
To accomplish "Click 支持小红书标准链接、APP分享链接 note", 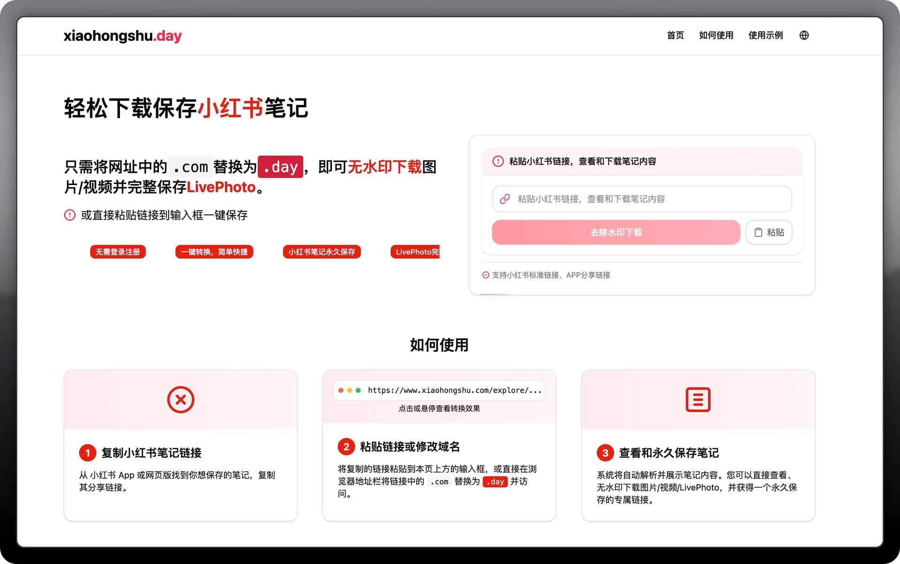I will (x=551, y=275).
